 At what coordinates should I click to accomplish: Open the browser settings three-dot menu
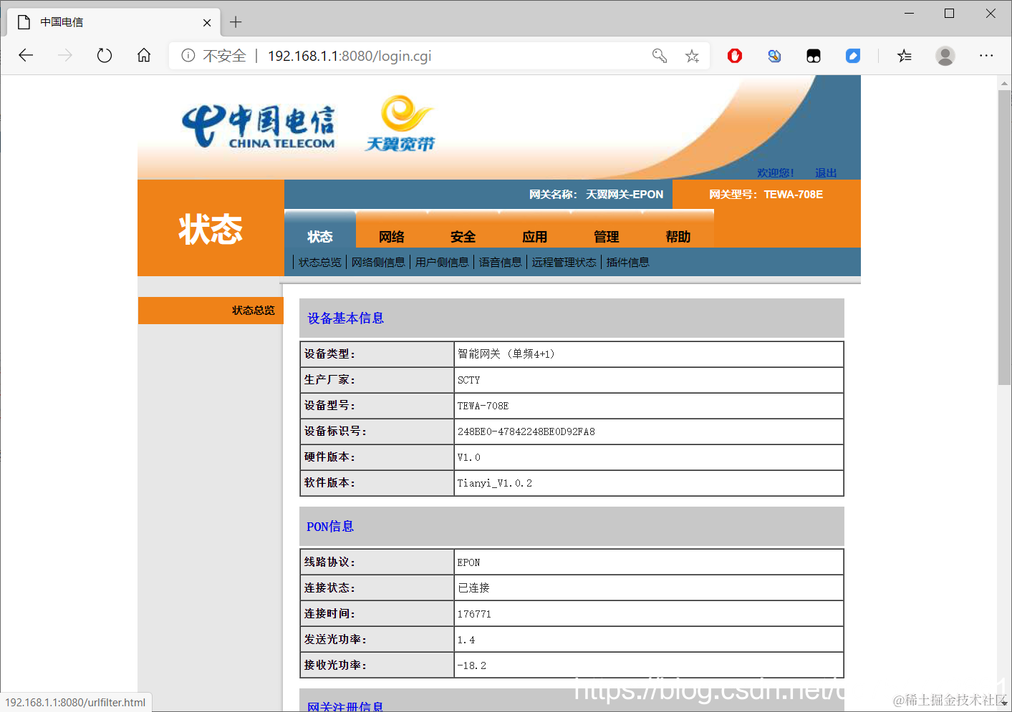[x=986, y=55]
